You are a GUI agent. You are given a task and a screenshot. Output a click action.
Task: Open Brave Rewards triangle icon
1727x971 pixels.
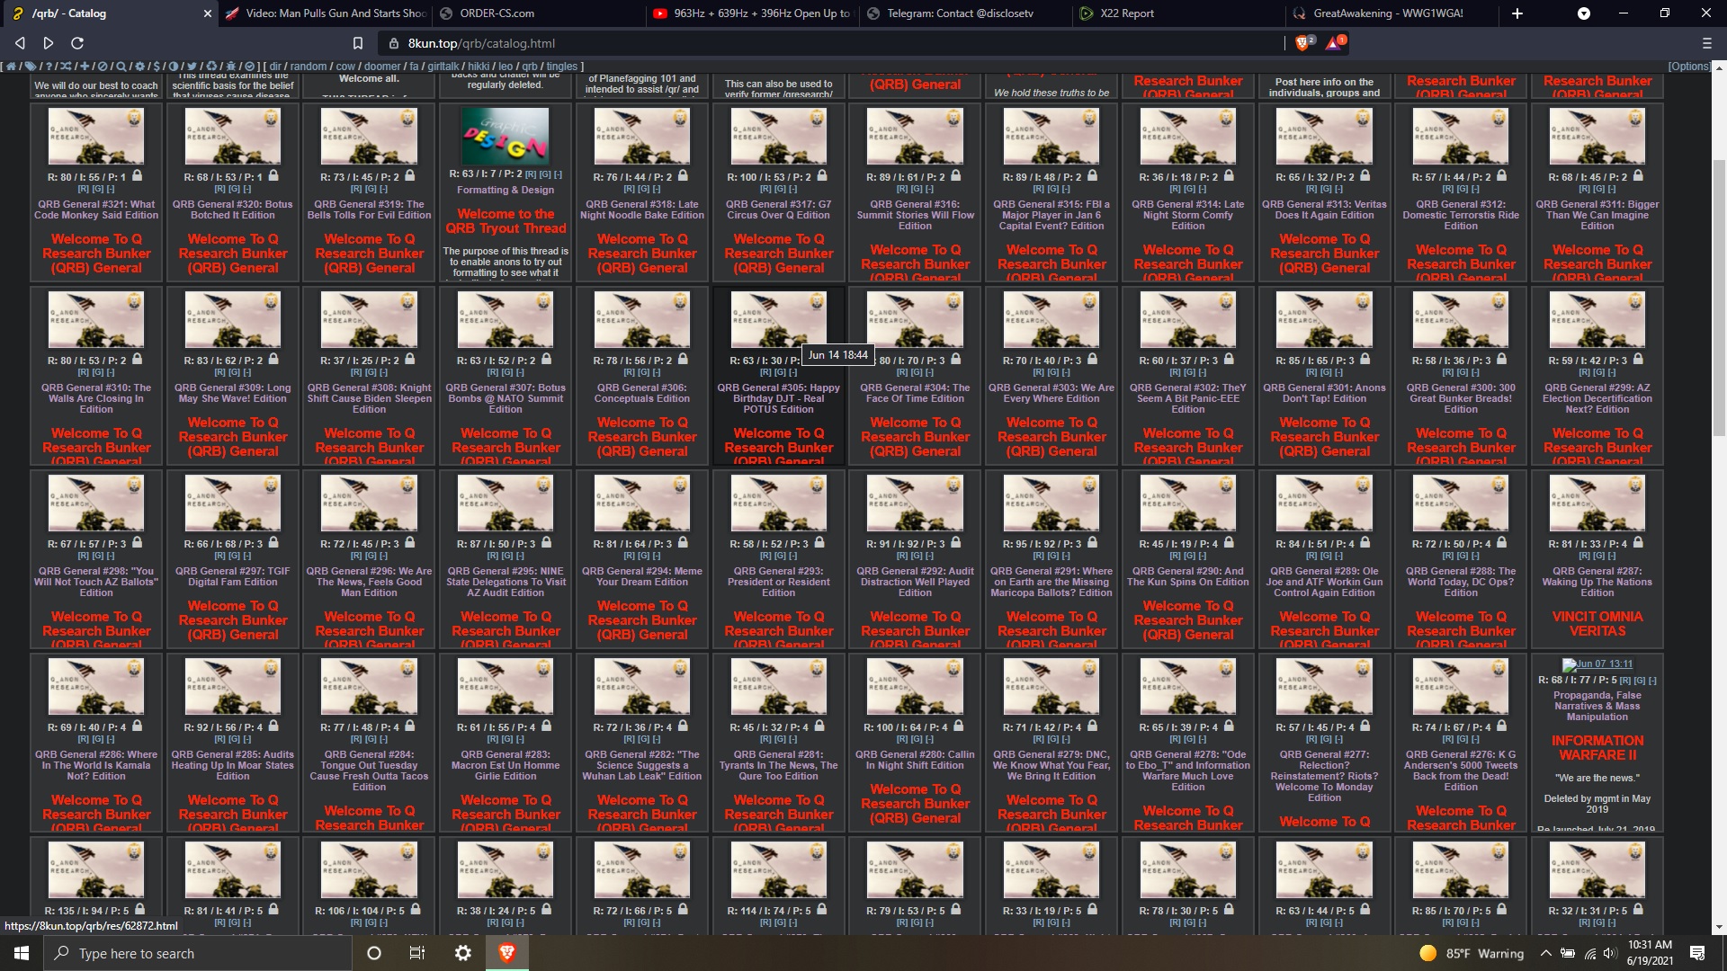[1335, 43]
